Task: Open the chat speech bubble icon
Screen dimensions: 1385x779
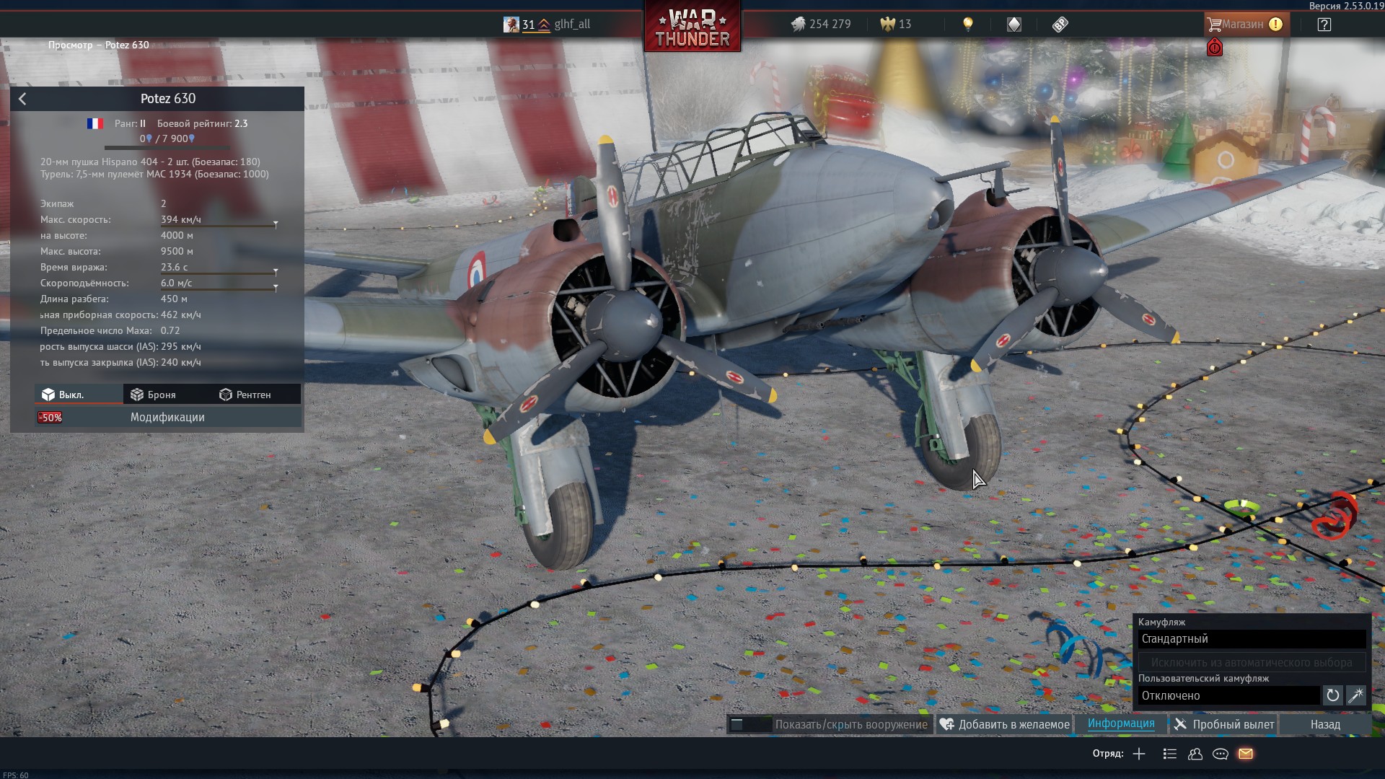Action: 1221,754
